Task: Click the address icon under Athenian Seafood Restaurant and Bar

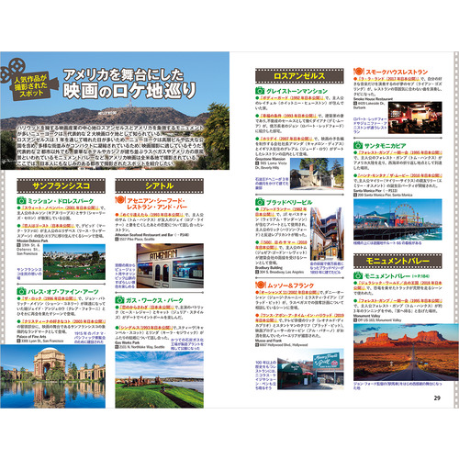Action: [x=117, y=239]
